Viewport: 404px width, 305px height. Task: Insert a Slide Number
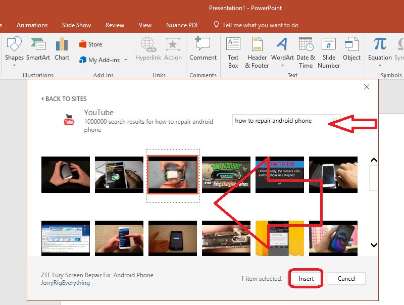329,53
